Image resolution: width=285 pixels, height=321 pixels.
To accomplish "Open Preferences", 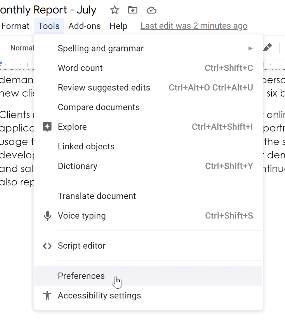I will tap(81, 276).
